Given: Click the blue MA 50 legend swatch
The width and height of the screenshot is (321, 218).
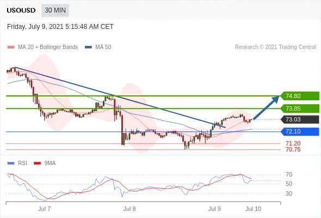Looking at the screenshot, I should (x=88, y=47).
